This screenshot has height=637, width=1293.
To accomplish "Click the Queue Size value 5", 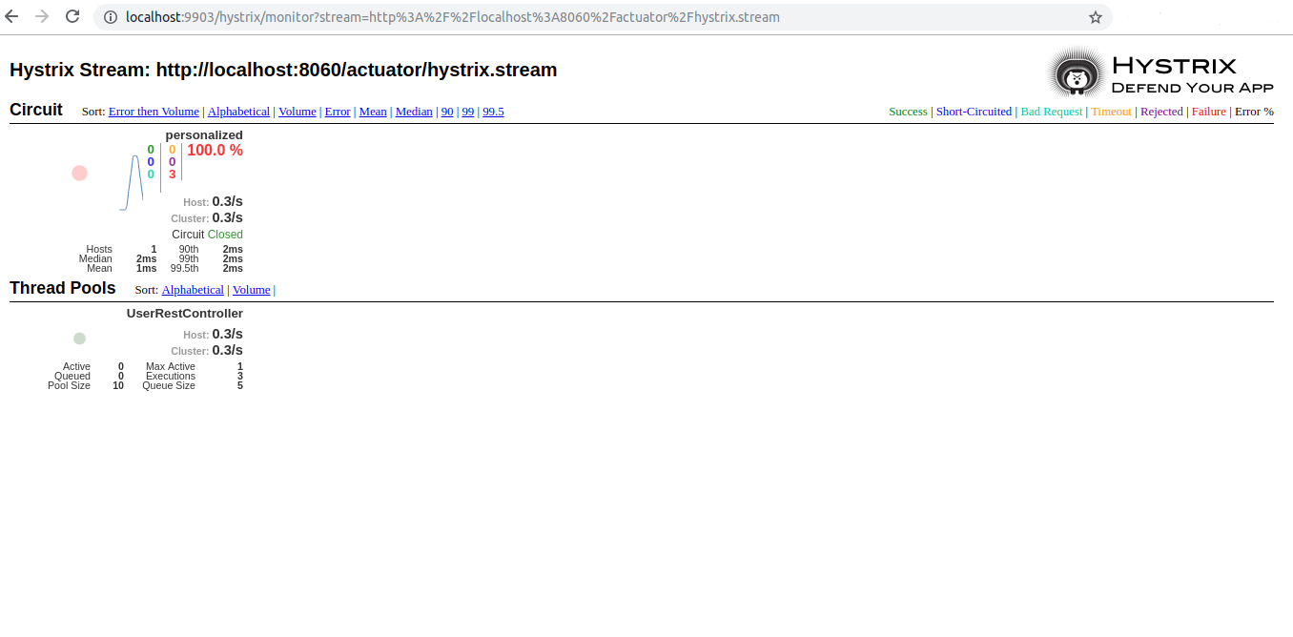I will pos(240,386).
